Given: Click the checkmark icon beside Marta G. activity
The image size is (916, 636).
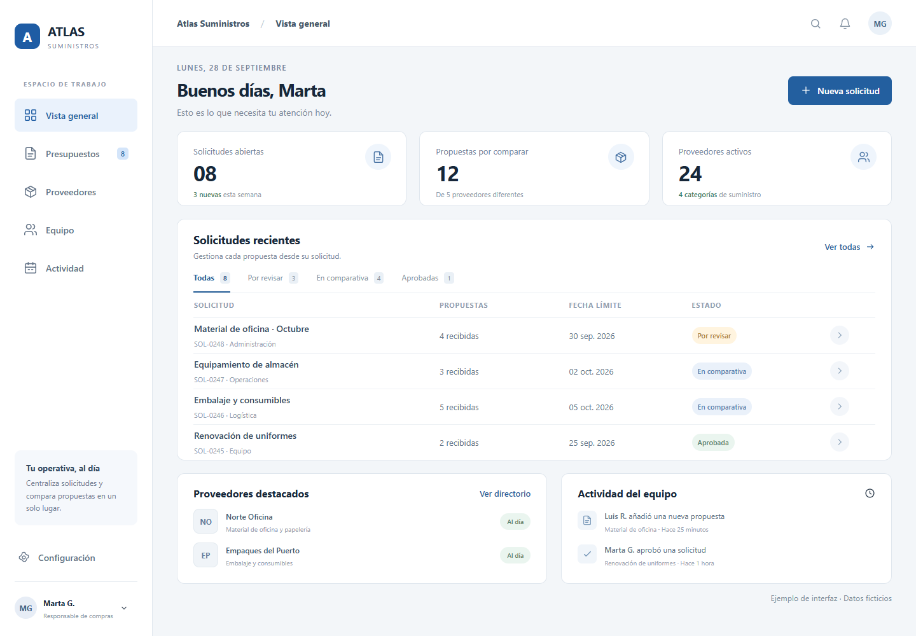Looking at the screenshot, I should pos(587,554).
